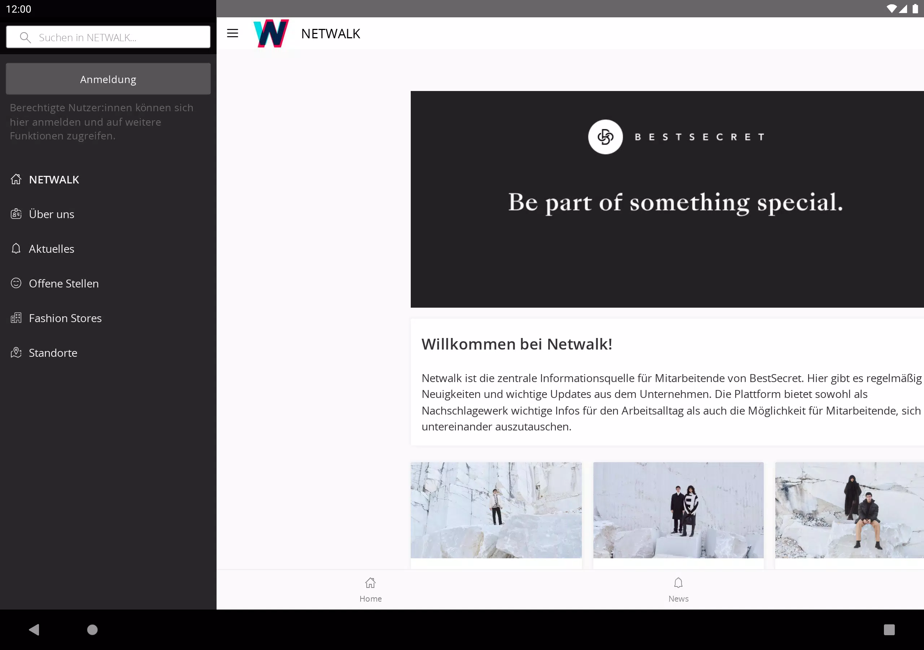
Task: Click the map pin icon for Standorte
Action: pyautogui.click(x=16, y=352)
